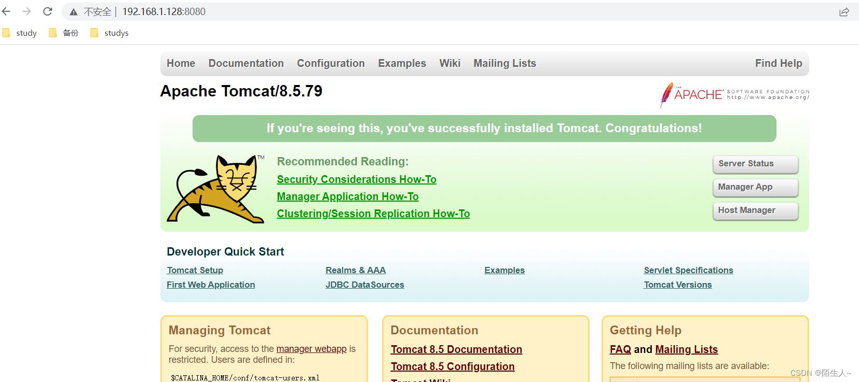Click the Apache Tomcat/8.5.79 heading
The height and width of the screenshot is (382, 859).
[241, 91]
